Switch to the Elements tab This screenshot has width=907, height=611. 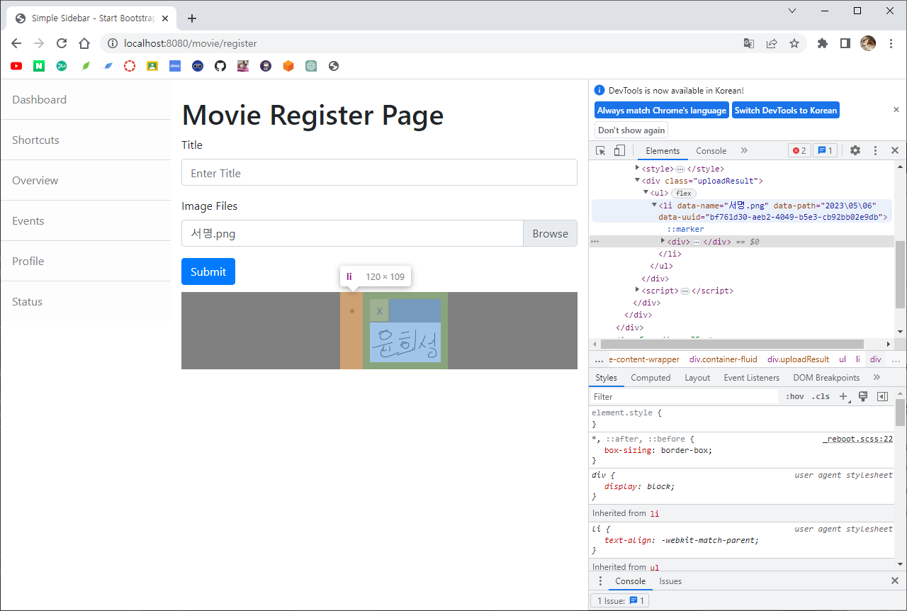point(663,151)
